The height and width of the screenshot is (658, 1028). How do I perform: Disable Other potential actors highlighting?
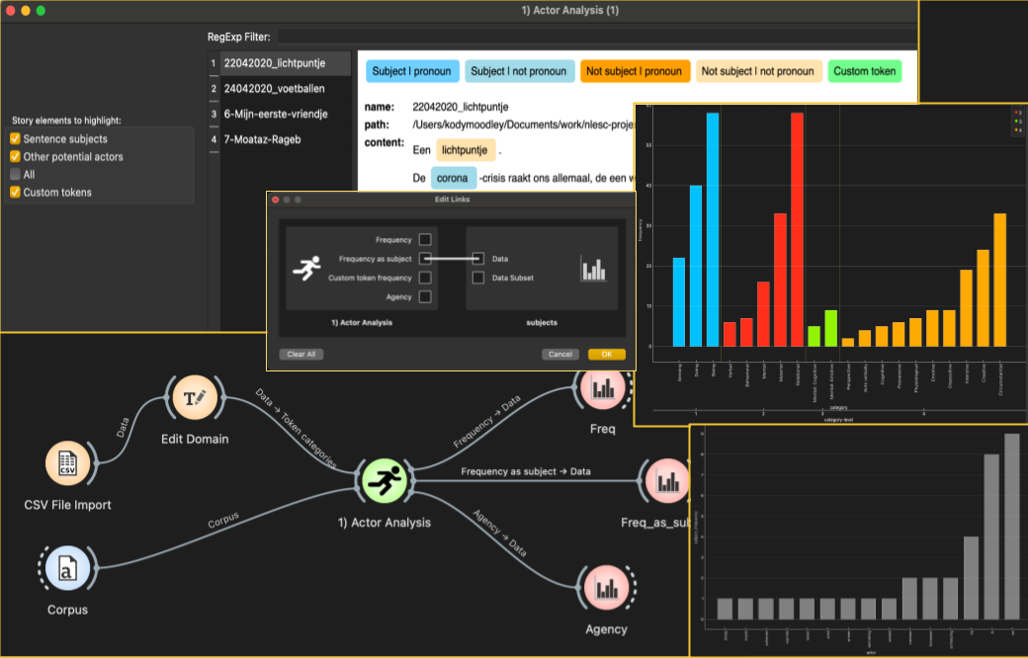(x=15, y=157)
